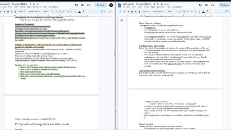
Task: Open Help menu in the left window
Action: 45,7
